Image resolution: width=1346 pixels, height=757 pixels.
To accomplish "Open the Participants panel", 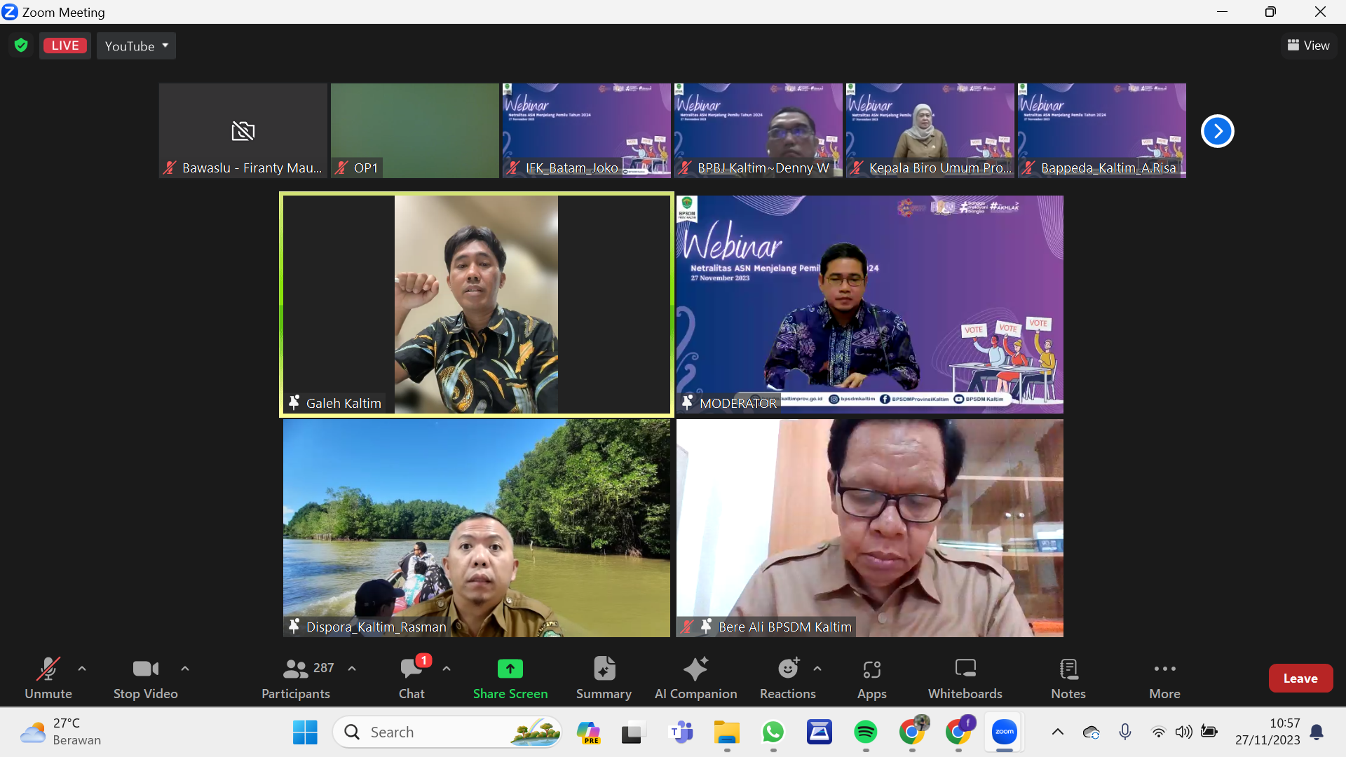I will [295, 676].
